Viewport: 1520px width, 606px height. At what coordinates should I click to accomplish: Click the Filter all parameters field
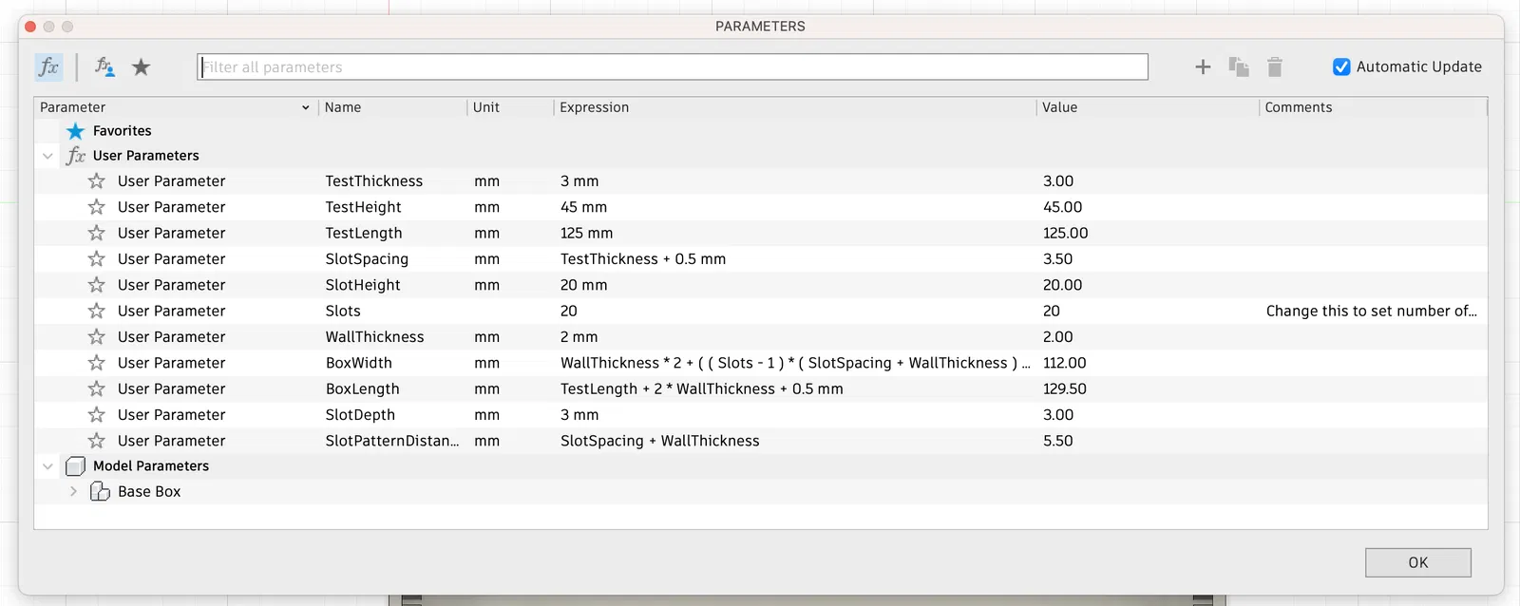[672, 66]
